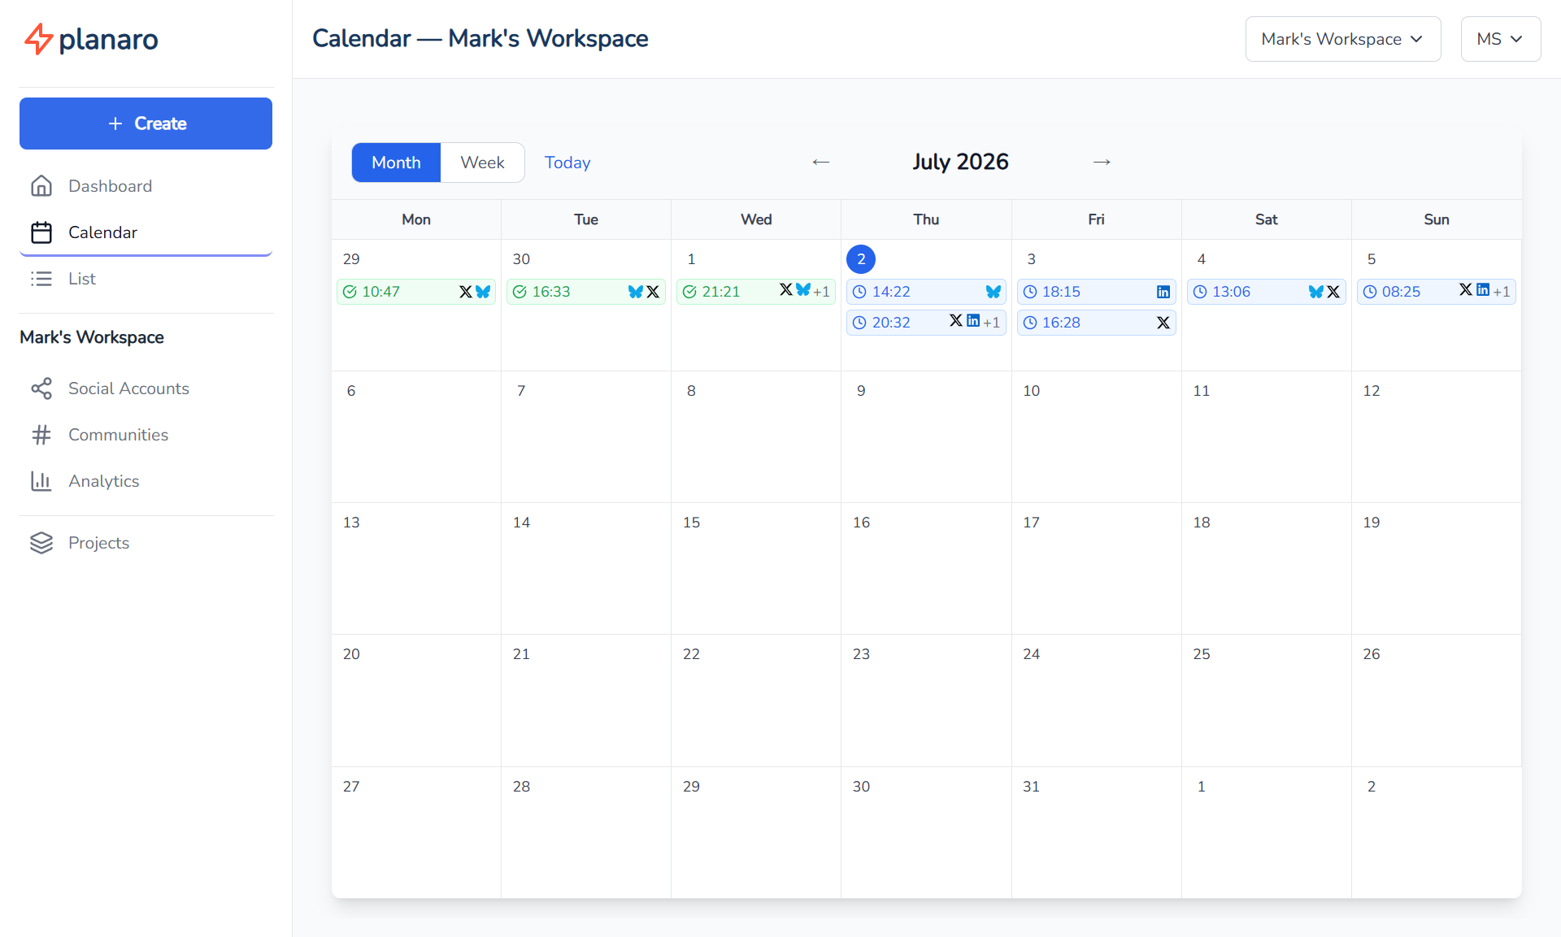Click the X icon on 10:47 post

tap(466, 292)
